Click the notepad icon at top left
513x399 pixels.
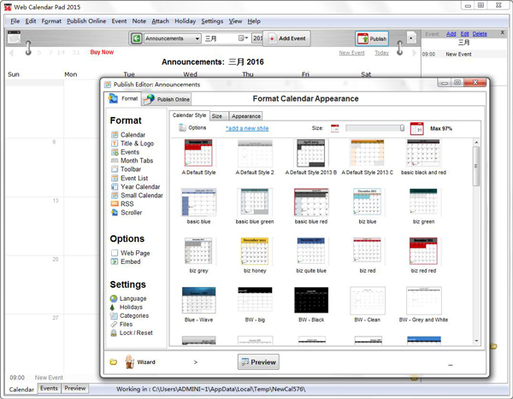(14, 37)
